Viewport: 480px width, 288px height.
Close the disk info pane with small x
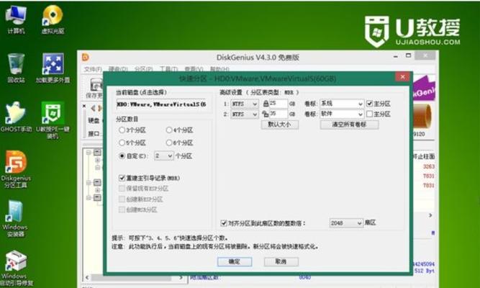(84, 106)
